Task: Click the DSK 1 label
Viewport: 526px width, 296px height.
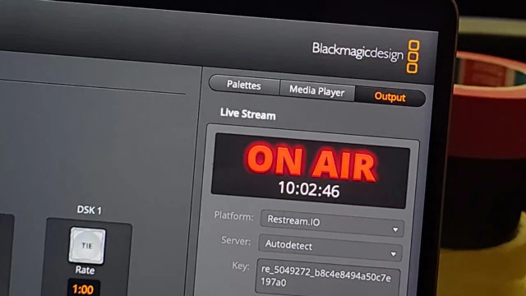Action: click(89, 210)
